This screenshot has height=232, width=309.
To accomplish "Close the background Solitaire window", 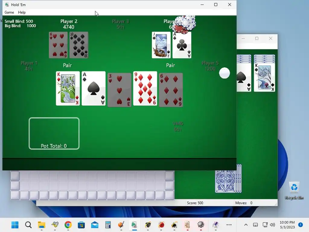I will click(271, 38).
